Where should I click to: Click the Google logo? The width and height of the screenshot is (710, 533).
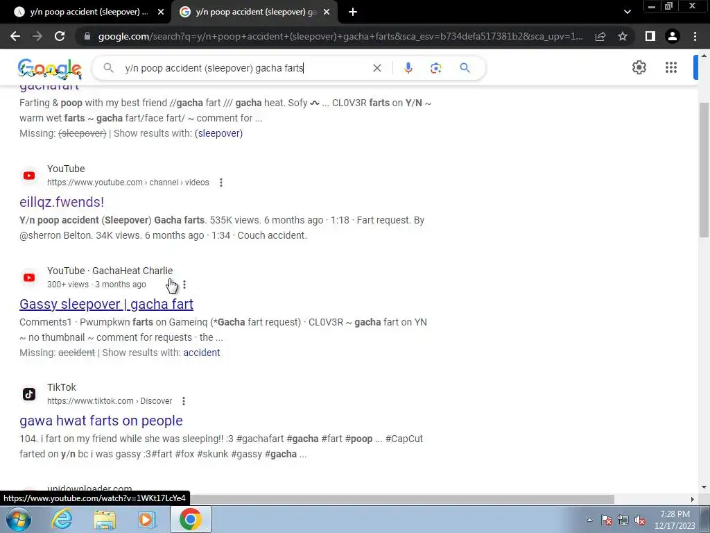(50, 69)
